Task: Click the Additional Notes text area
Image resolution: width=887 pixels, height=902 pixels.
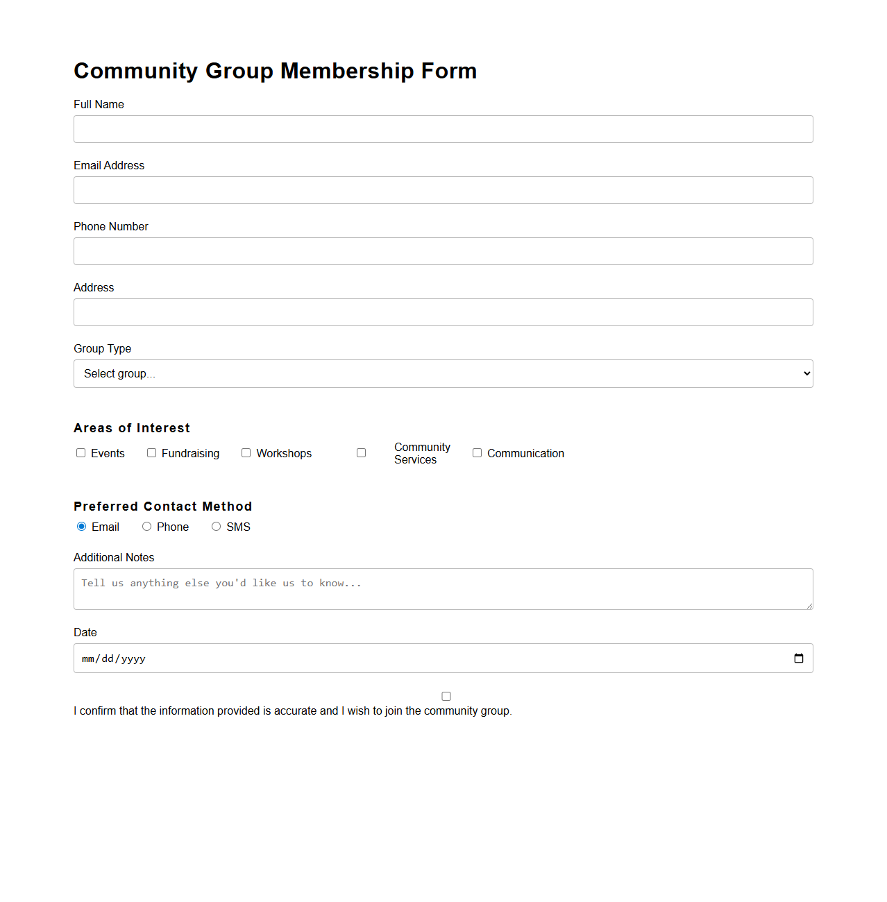Action: click(443, 588)
